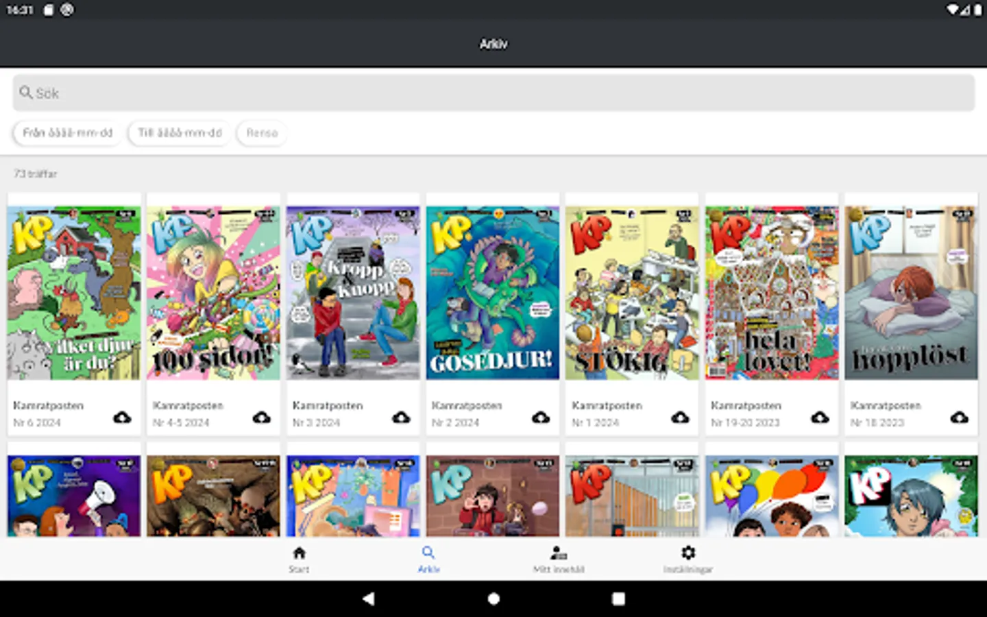Download the Nr 2 2024 Gosedjur issue
This screenshot has width=987, height=617.
(x=541, y=417)
